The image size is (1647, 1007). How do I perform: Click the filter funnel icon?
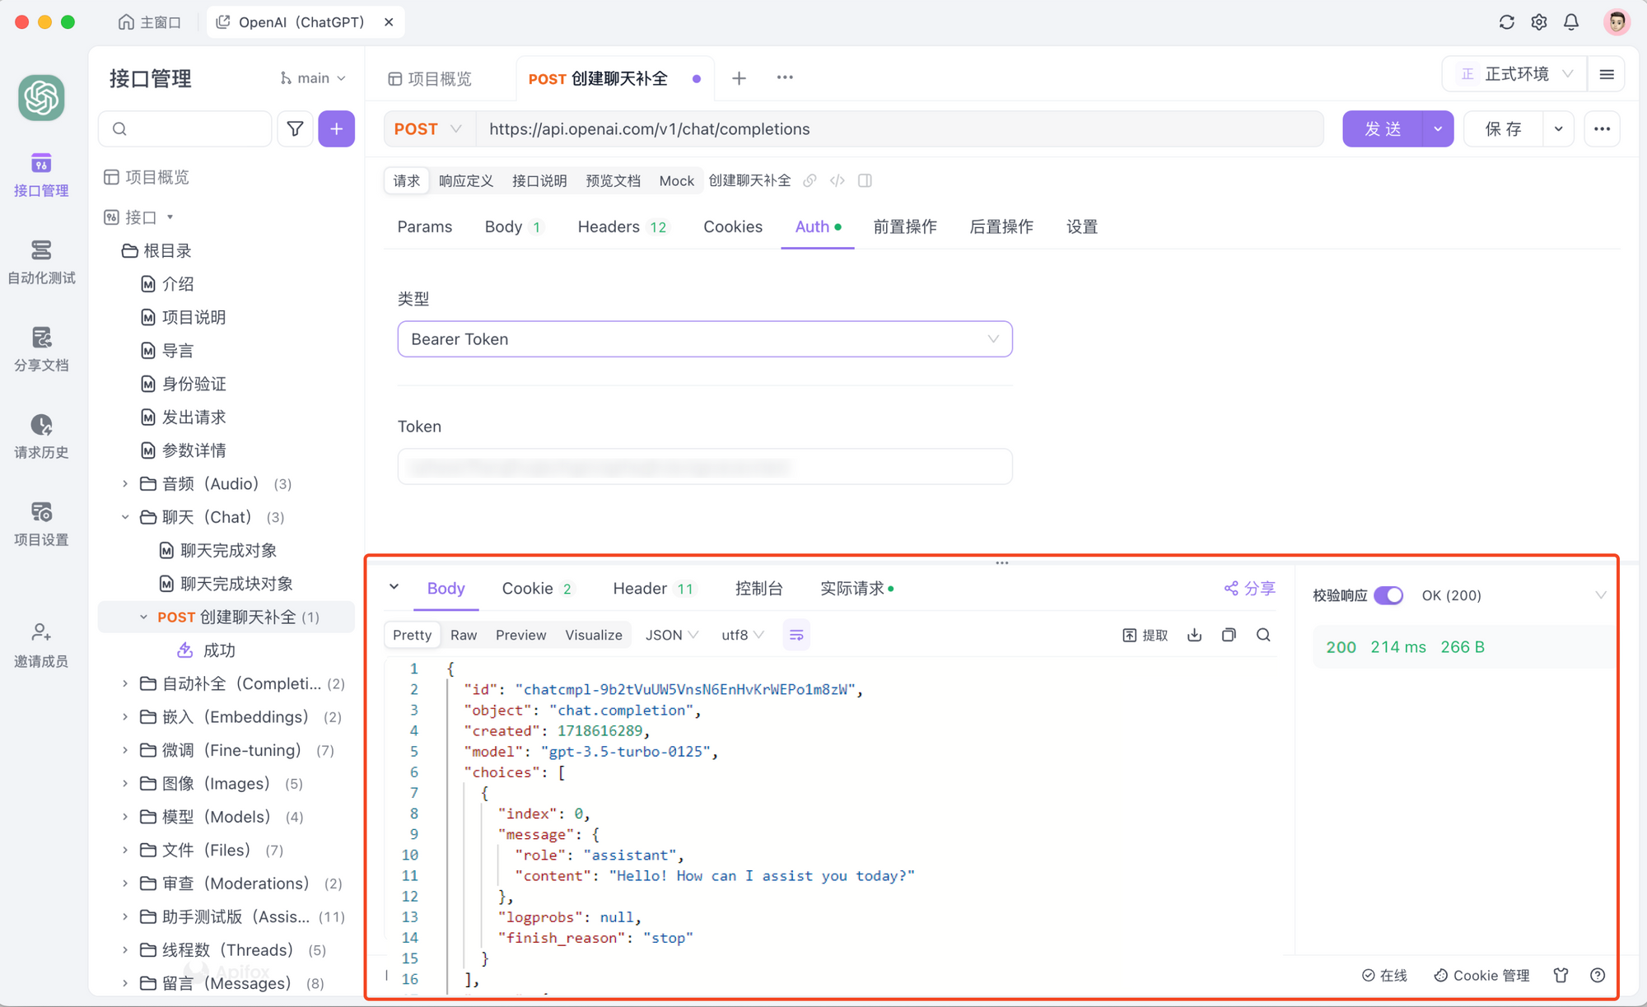tap(295, 128)
